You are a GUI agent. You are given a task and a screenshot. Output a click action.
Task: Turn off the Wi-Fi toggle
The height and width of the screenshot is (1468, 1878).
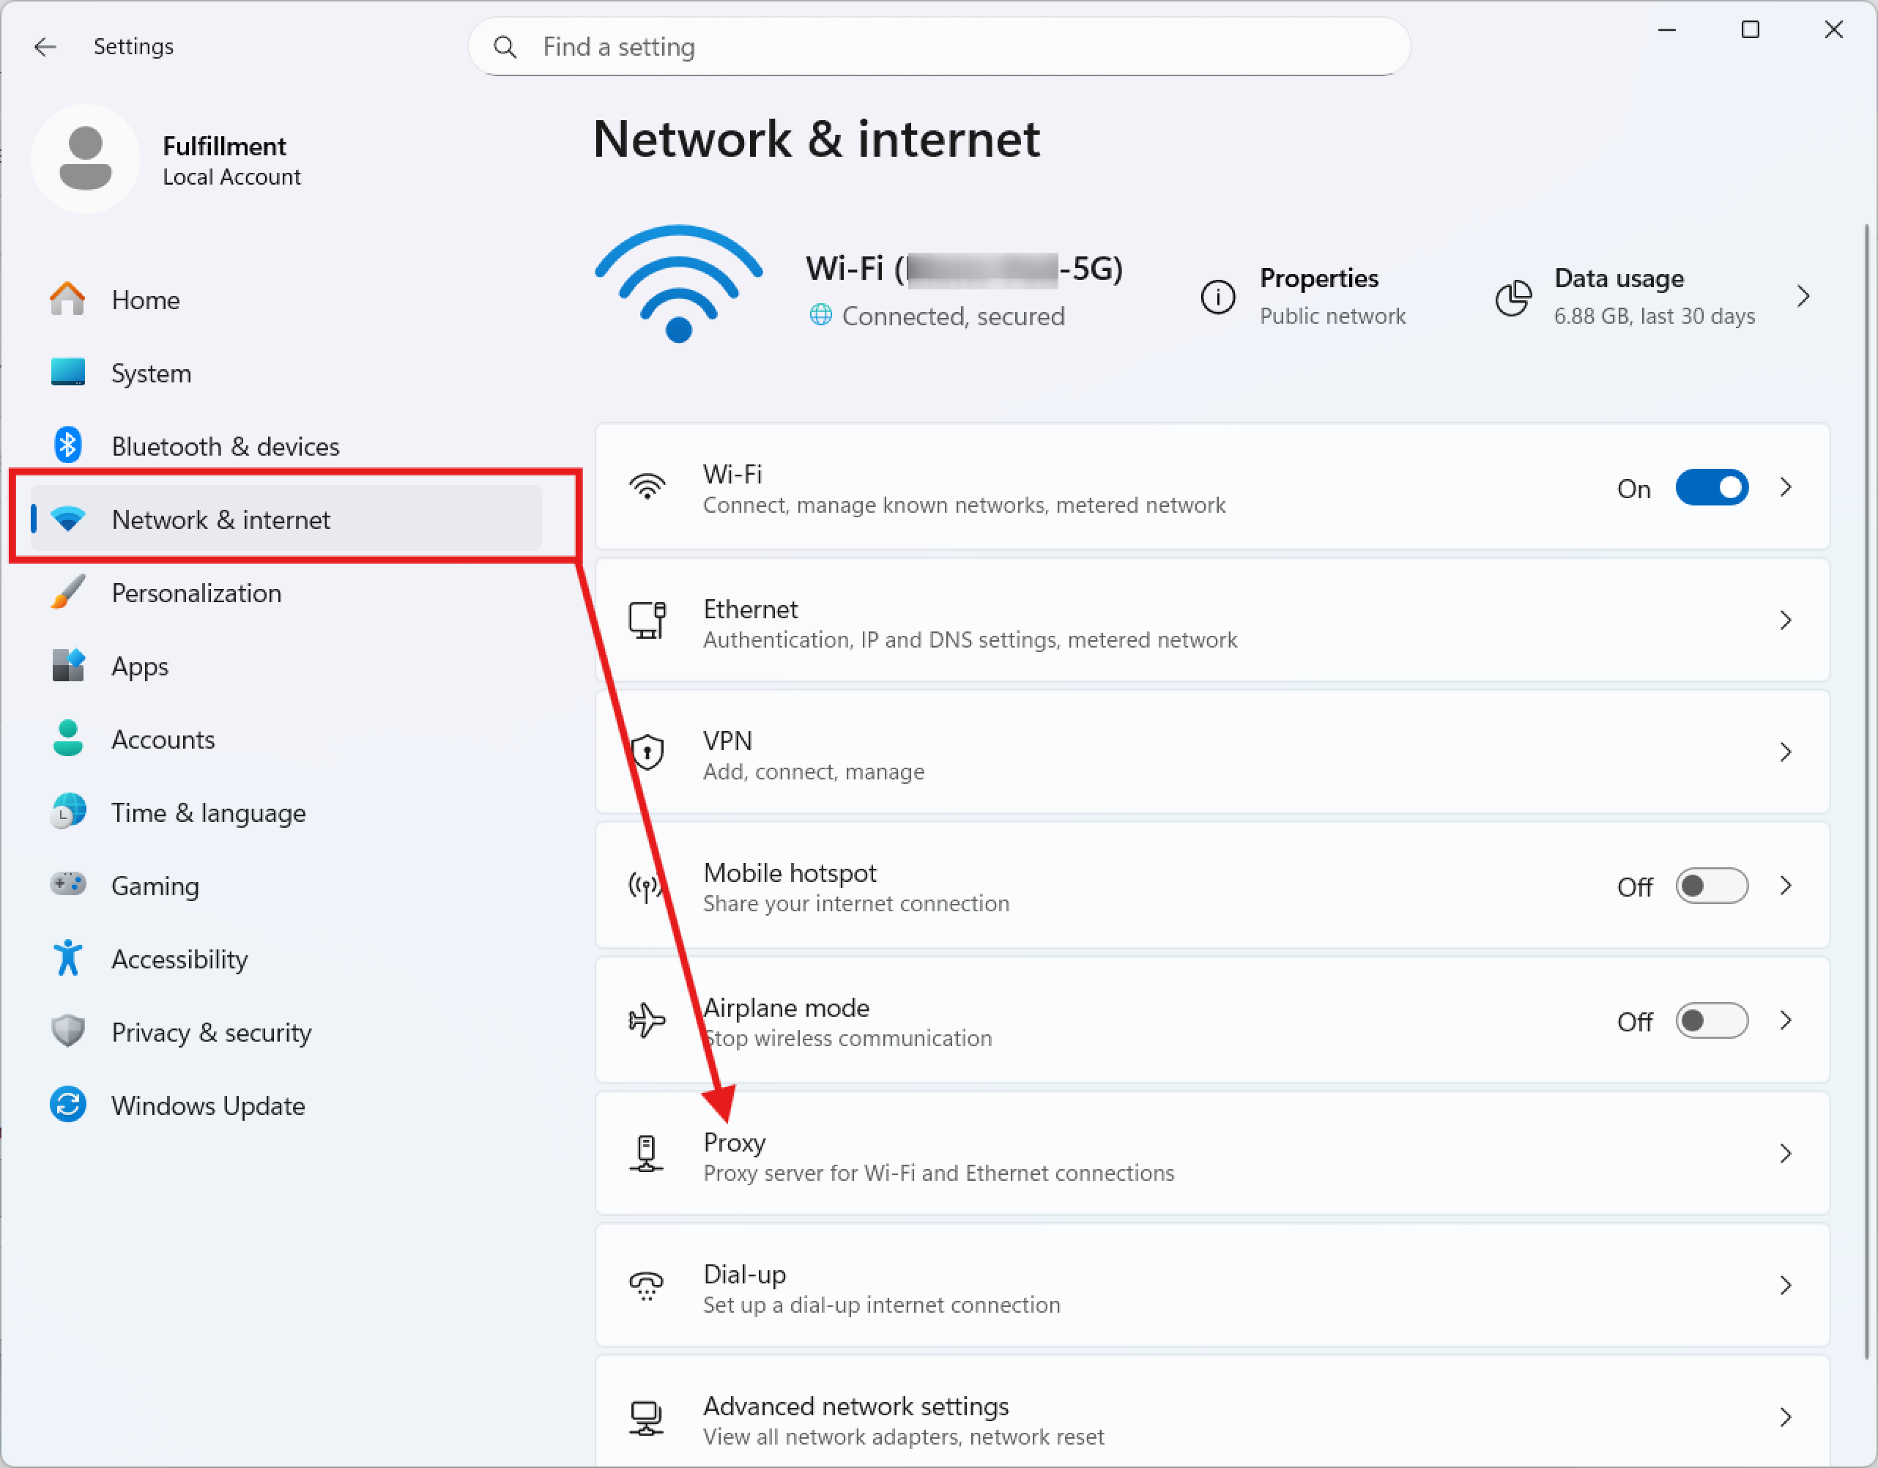pyautogui.click(x=1711, y=488)
